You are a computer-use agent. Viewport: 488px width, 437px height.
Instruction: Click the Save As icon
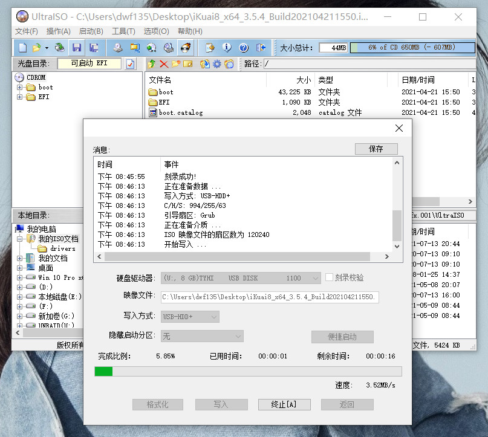(94, 48)
